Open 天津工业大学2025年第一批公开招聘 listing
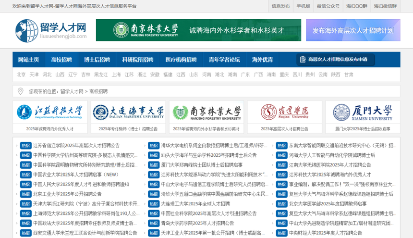The width and height of the screenshot is (413, 238). click(x=213, y=233)
